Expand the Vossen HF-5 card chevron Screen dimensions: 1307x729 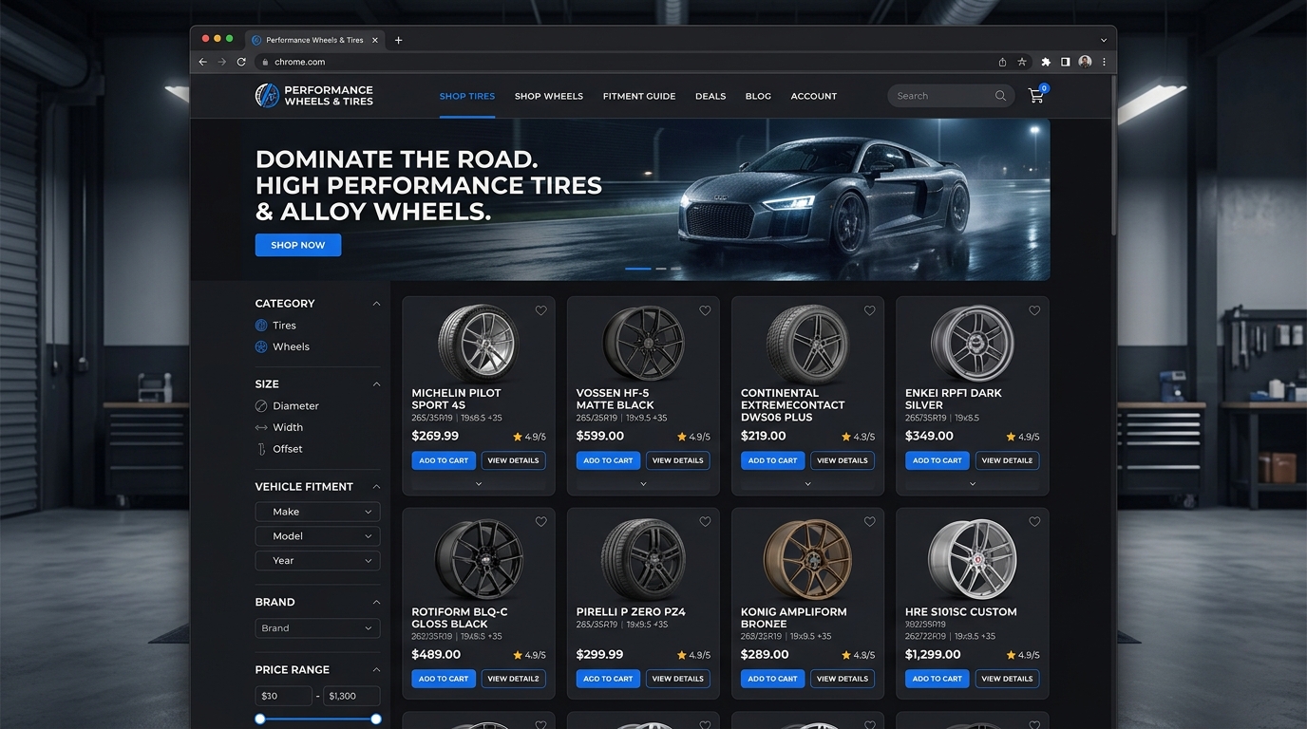coord(643,484)
